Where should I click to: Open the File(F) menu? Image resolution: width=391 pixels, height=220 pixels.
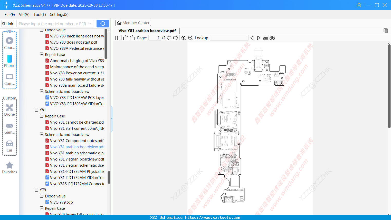tap(10, 15)
